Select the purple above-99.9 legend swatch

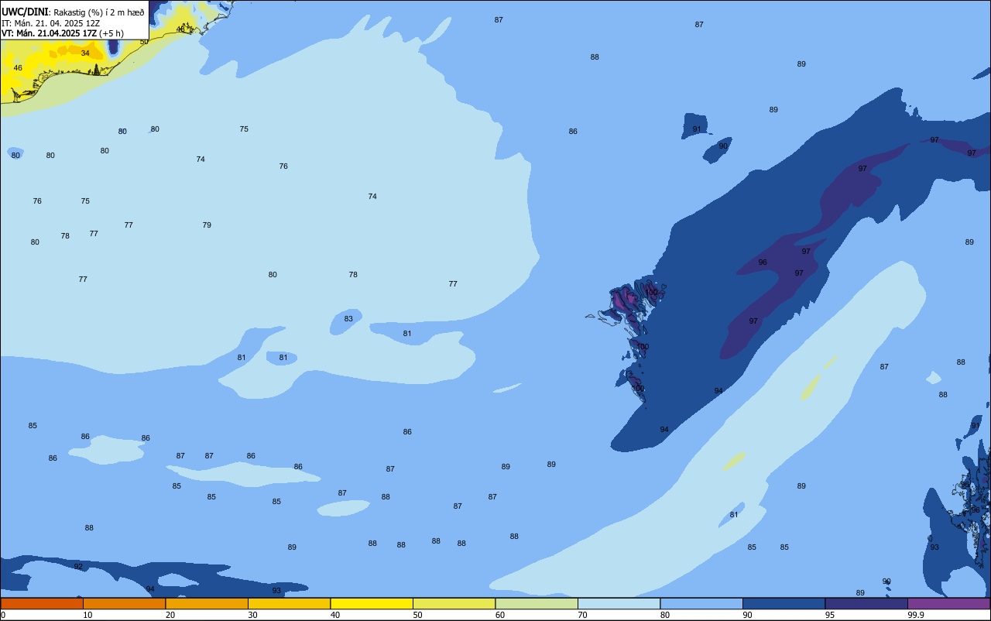(x=948, y=603)
